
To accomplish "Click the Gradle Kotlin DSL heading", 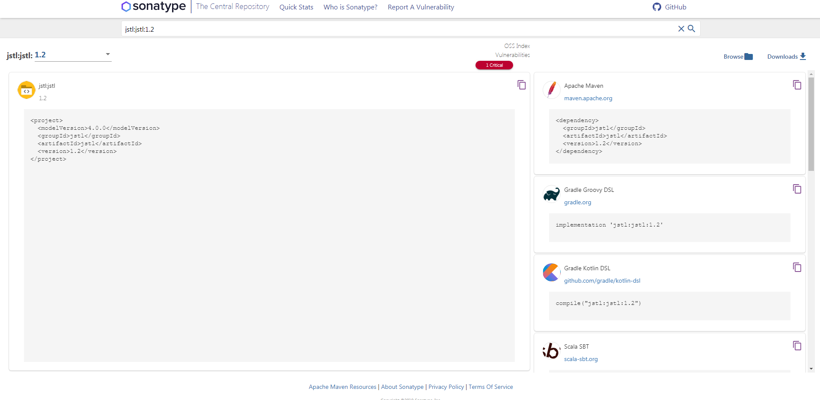I will point(587,268).
